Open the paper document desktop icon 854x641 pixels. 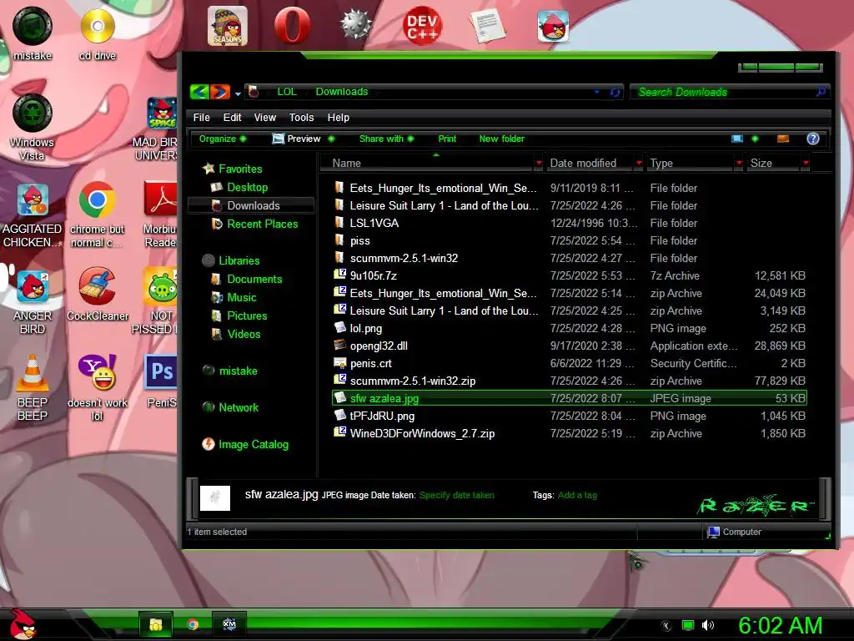click(x=487, y=26)
